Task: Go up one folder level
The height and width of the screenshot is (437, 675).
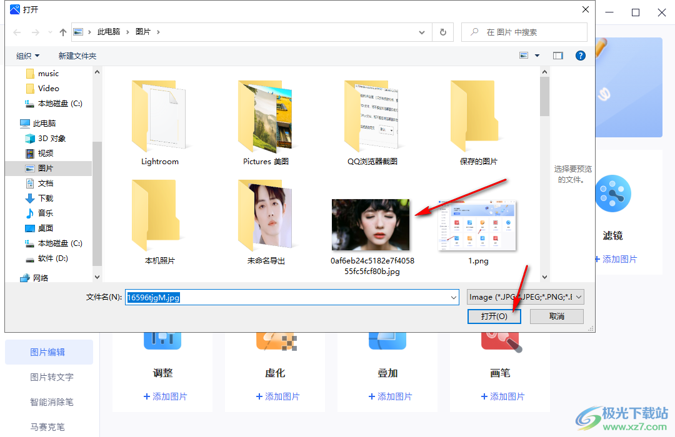Action: (63, 32)
